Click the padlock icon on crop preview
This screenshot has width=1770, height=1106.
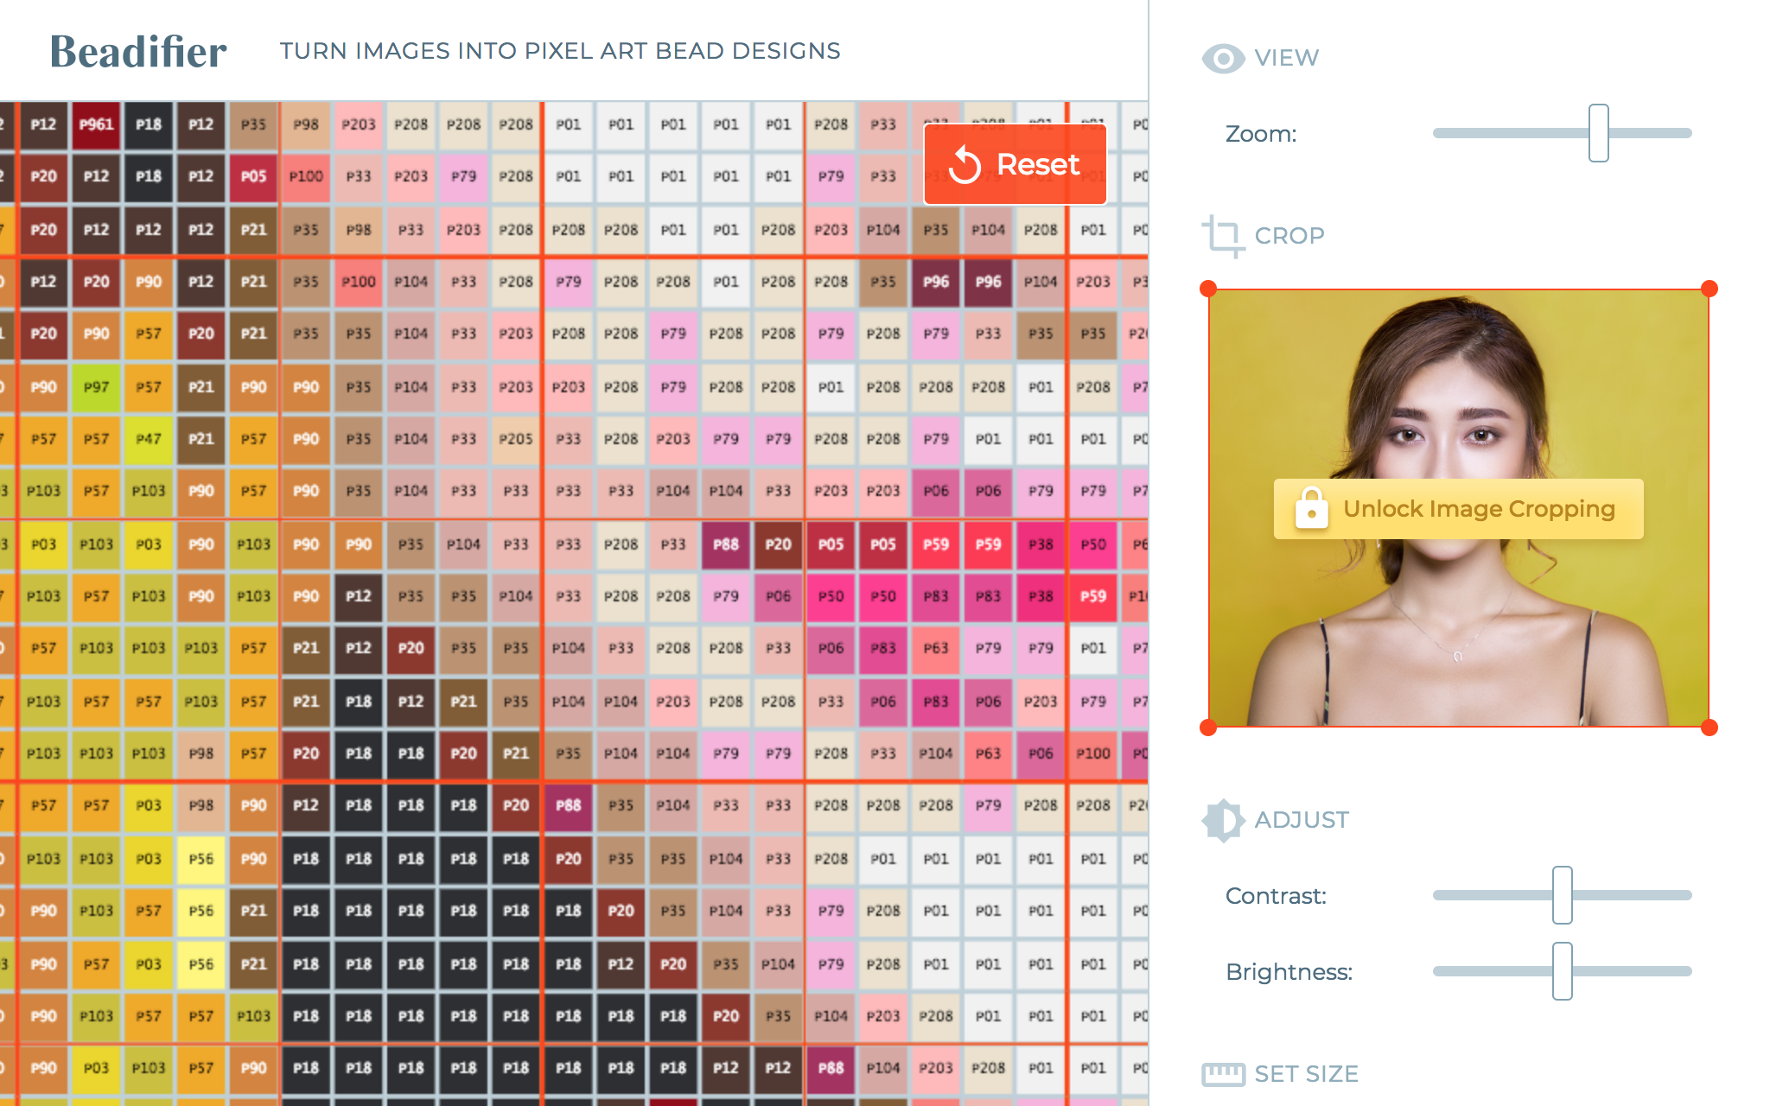tap(1311, 508)
